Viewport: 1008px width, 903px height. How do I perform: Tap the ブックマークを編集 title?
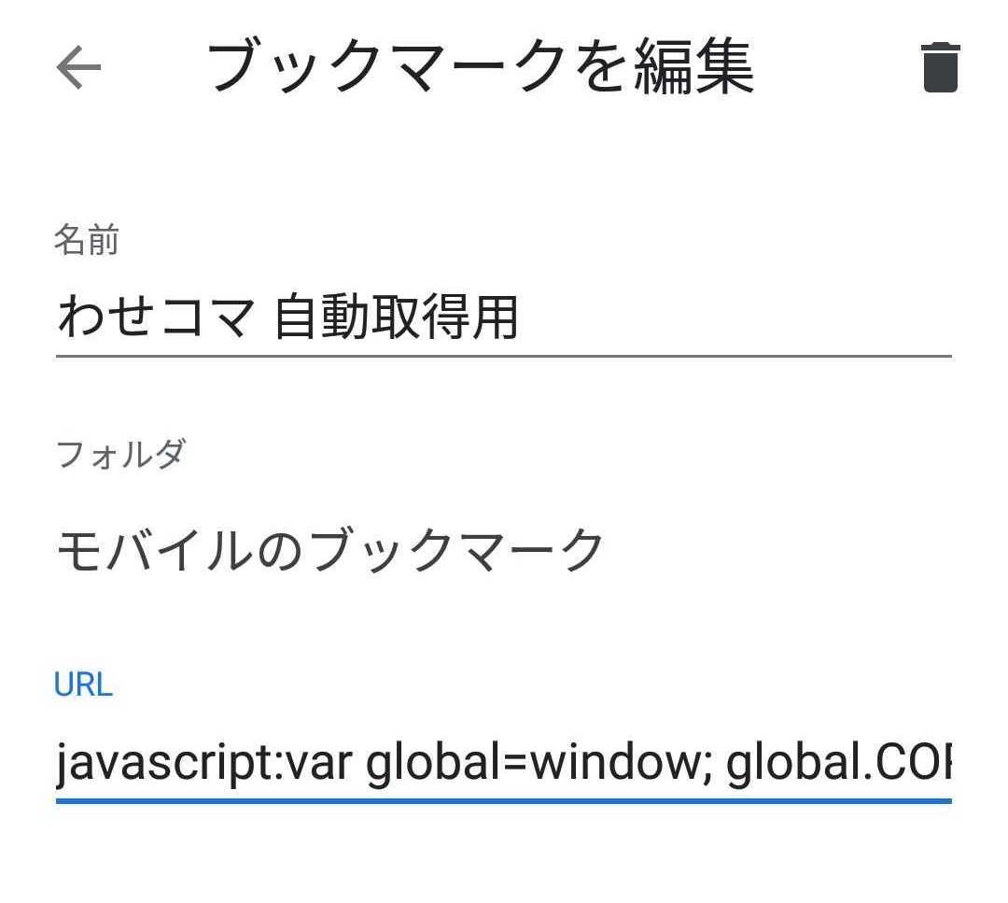click(x=480, y=67)
